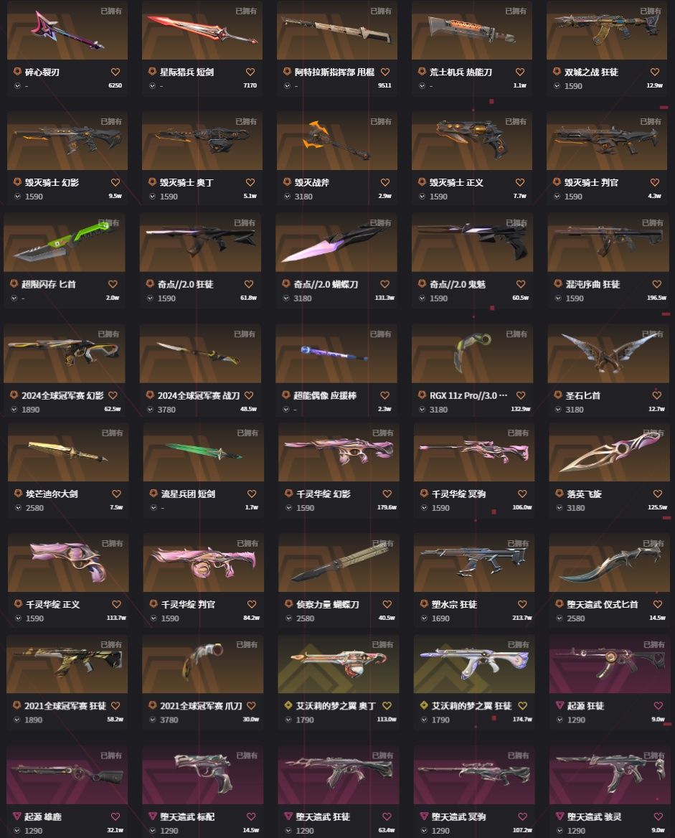
Task: Favorite the 碎心裂刃 skin with its heart
Action: pyautogui.click(x=115, y=72)
